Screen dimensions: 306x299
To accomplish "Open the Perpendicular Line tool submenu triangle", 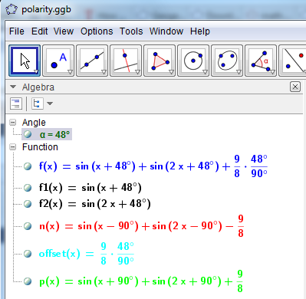I will [x=137, y=72].
